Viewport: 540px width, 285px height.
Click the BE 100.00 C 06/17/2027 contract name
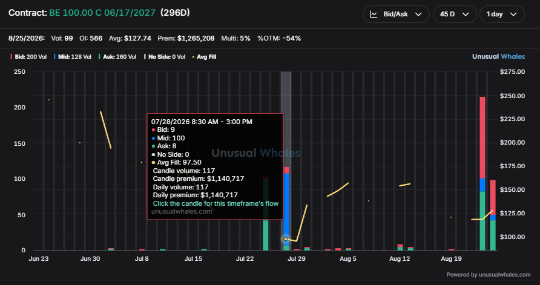tap(102, 13)
